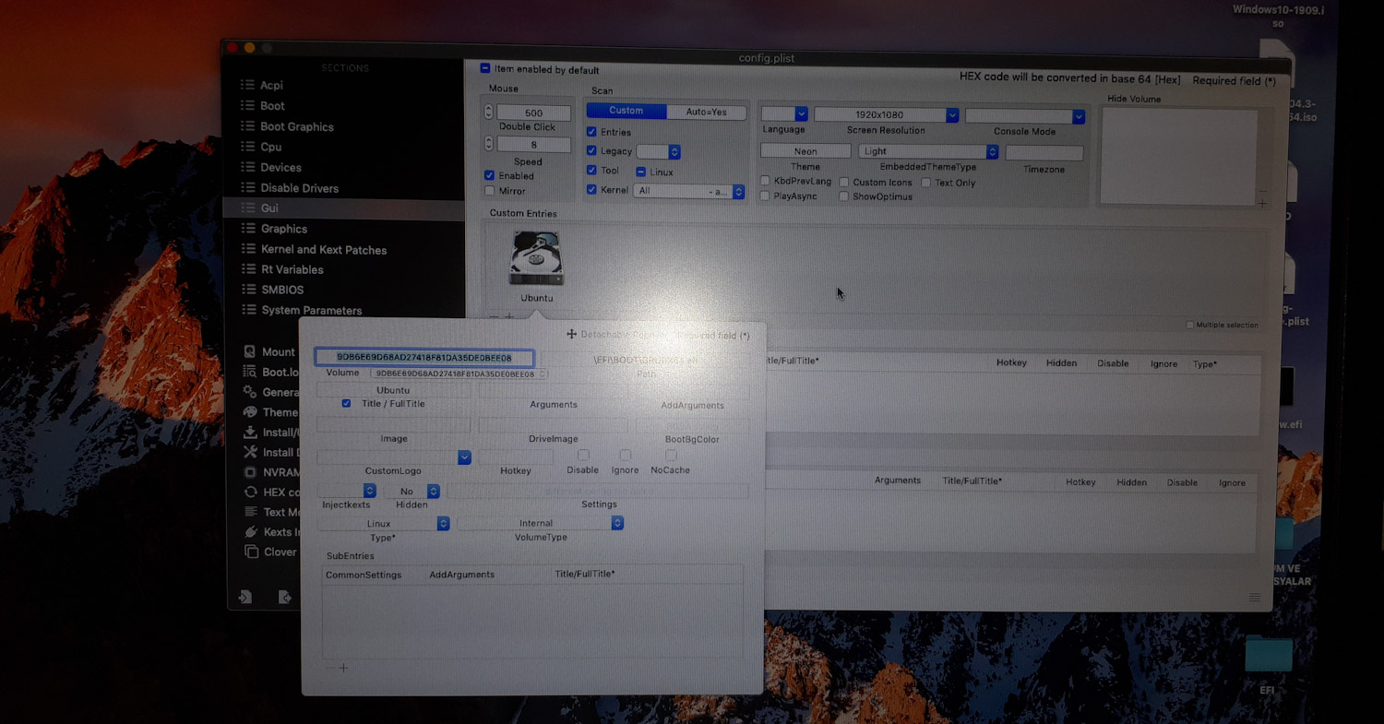This screenshot has width=1384, height=724.
Task: Enable the Mirror mouse checkbox
Action: click(490, 191)
